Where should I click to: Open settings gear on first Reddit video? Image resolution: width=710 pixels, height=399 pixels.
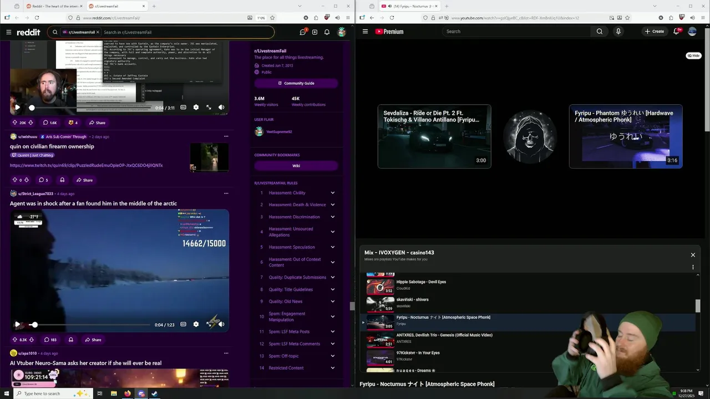coord(196,108)
